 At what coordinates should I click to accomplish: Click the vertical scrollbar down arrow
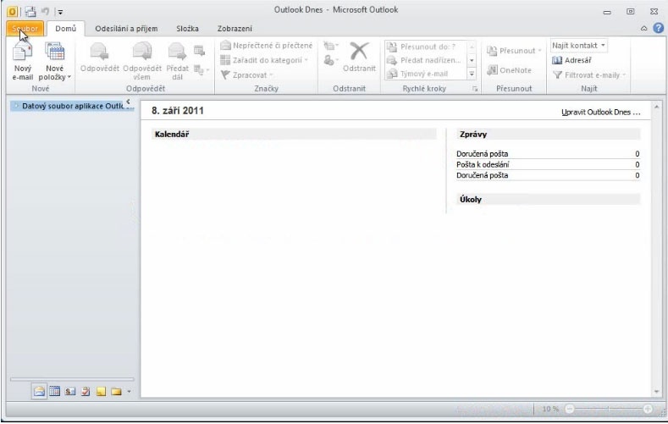(656, 392)
